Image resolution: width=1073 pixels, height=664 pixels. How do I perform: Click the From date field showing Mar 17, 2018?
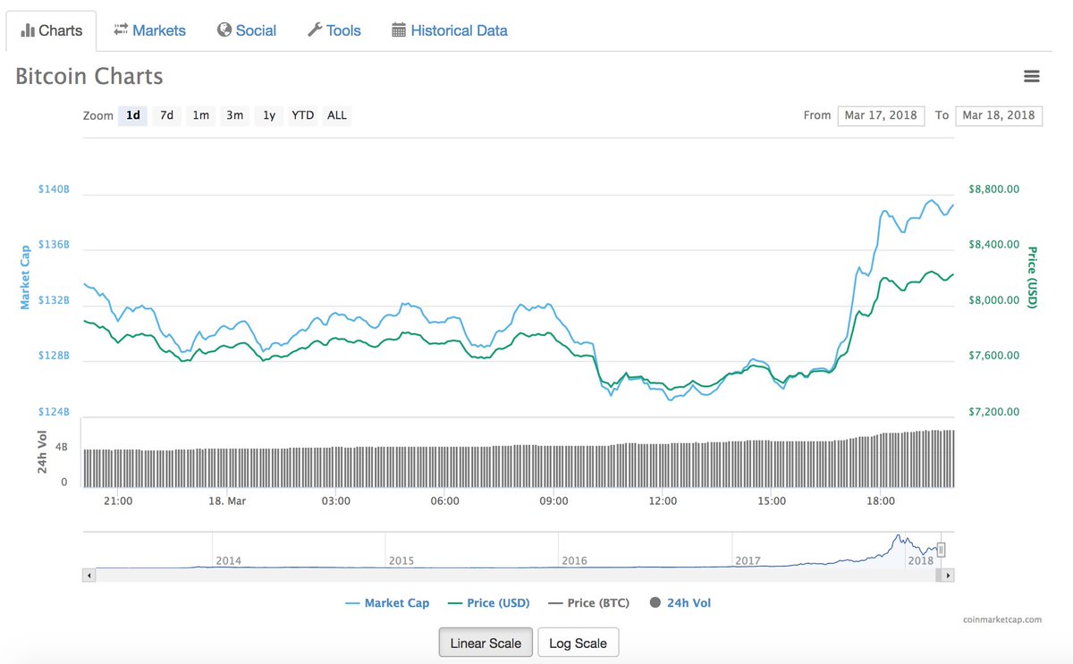pos(881,115)
